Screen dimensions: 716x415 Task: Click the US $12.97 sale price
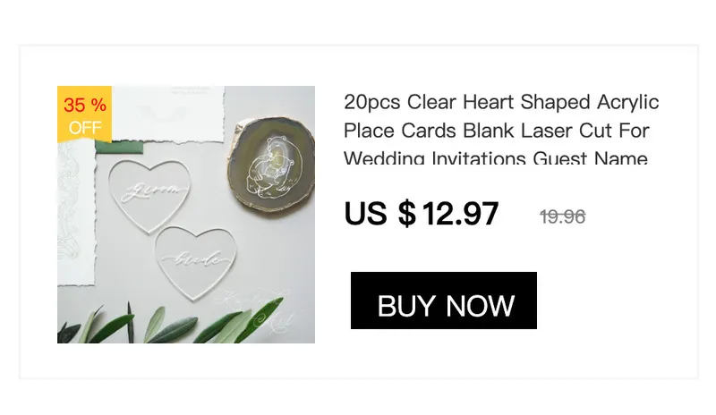tap(421, 214)
